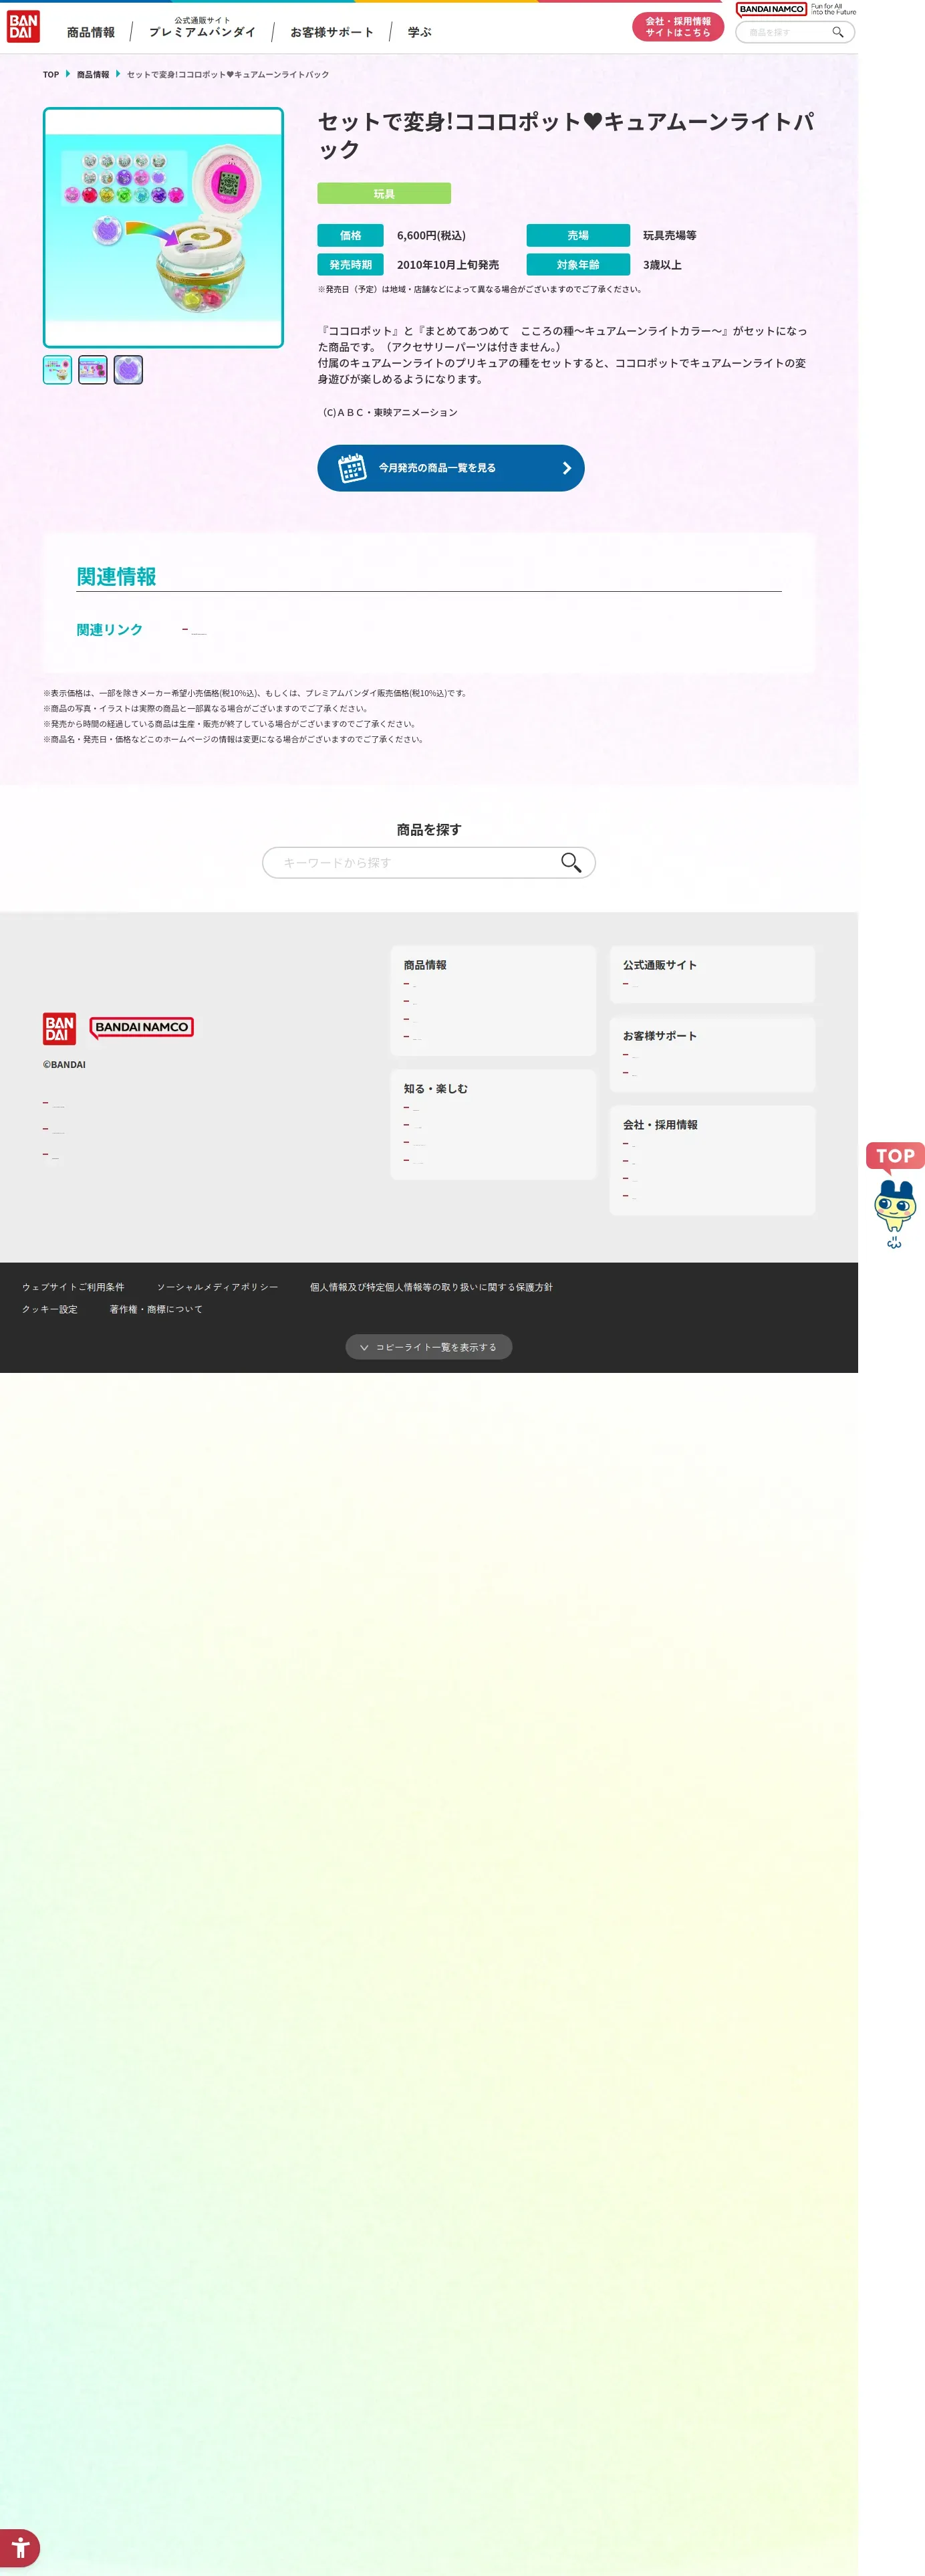Click the footer Bandai logo
This screenshot has height=2576, width=925.
[59, 1028]
